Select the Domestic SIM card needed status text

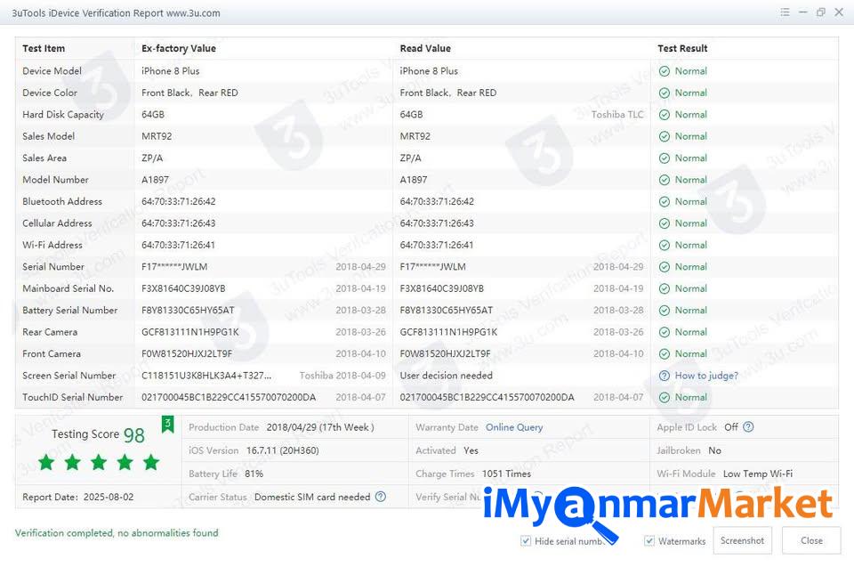[x=312, y=498]
